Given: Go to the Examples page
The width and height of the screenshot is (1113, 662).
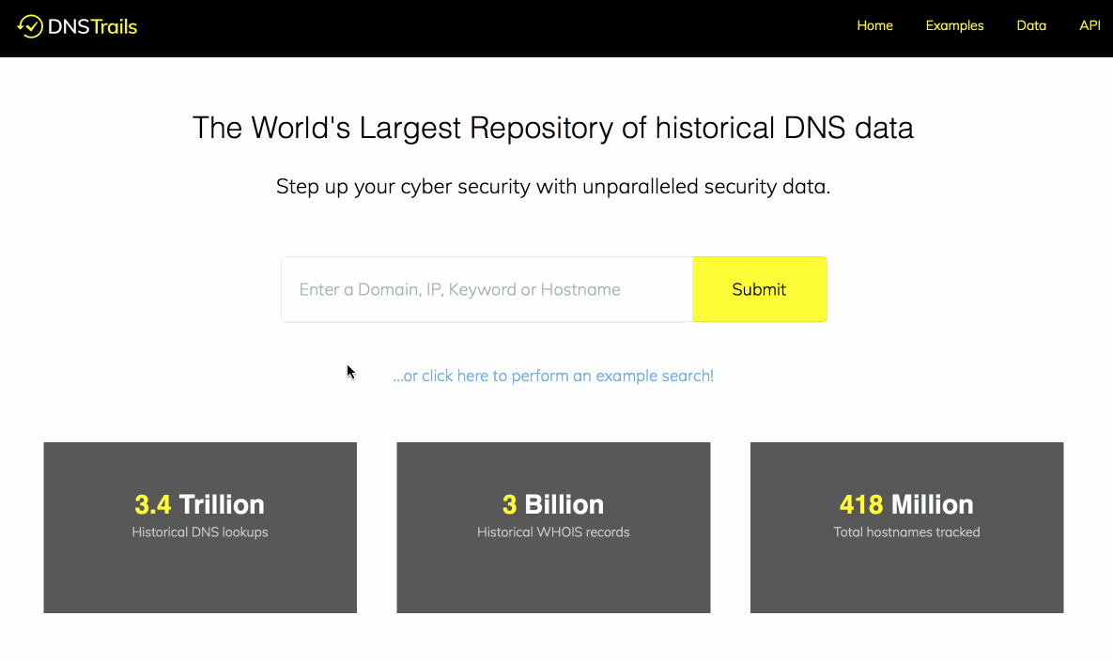Looking at the screenshot, I should click(954, 25).
